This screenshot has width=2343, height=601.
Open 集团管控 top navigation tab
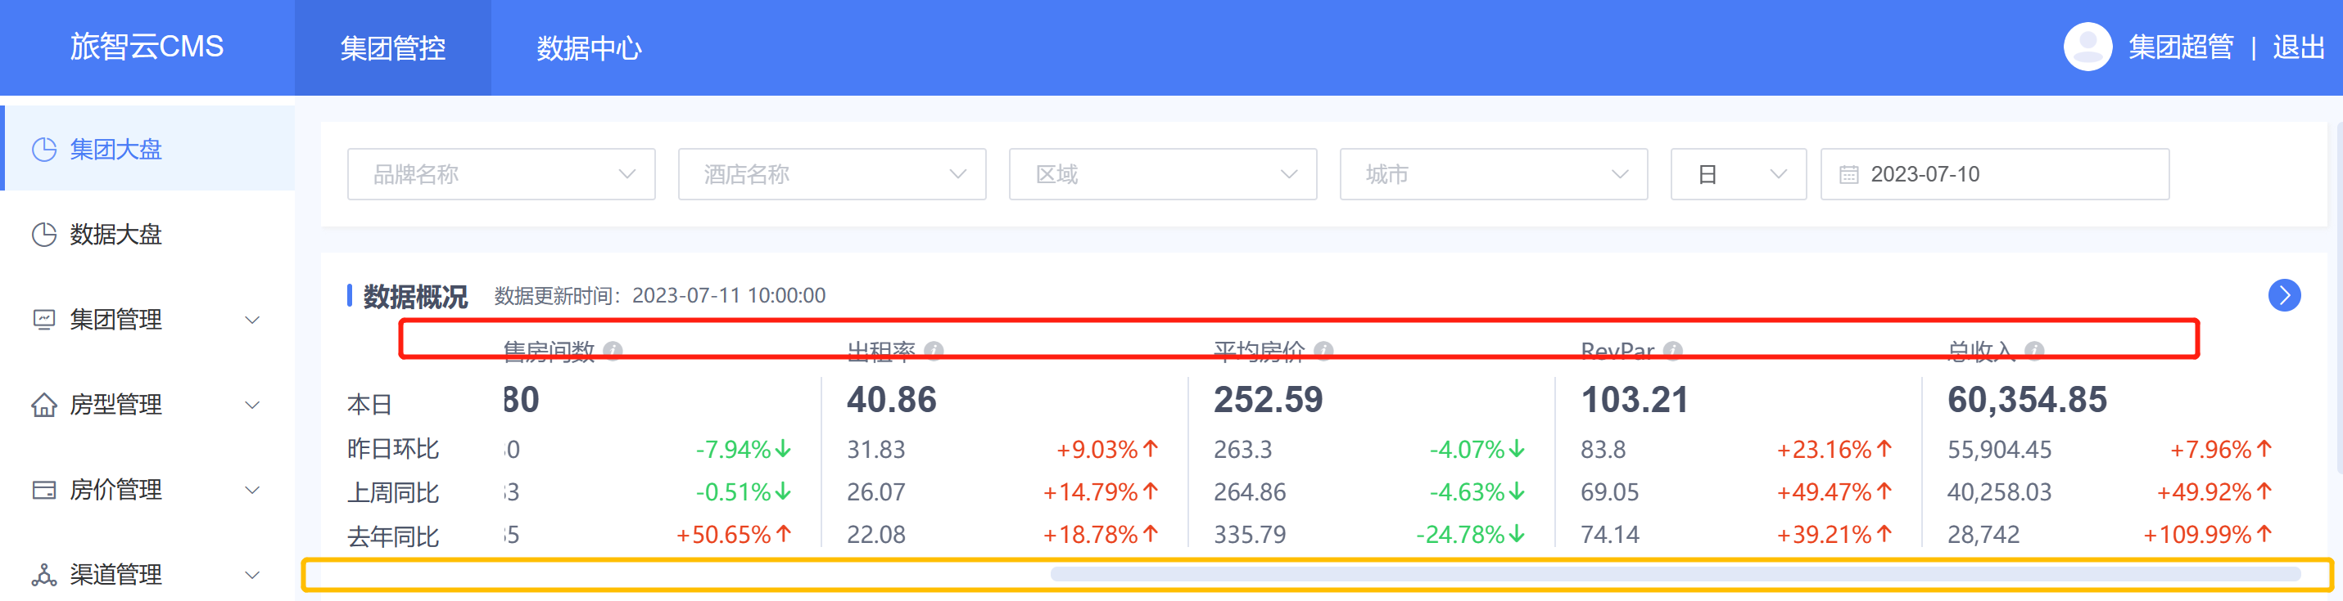pos(392,47)
